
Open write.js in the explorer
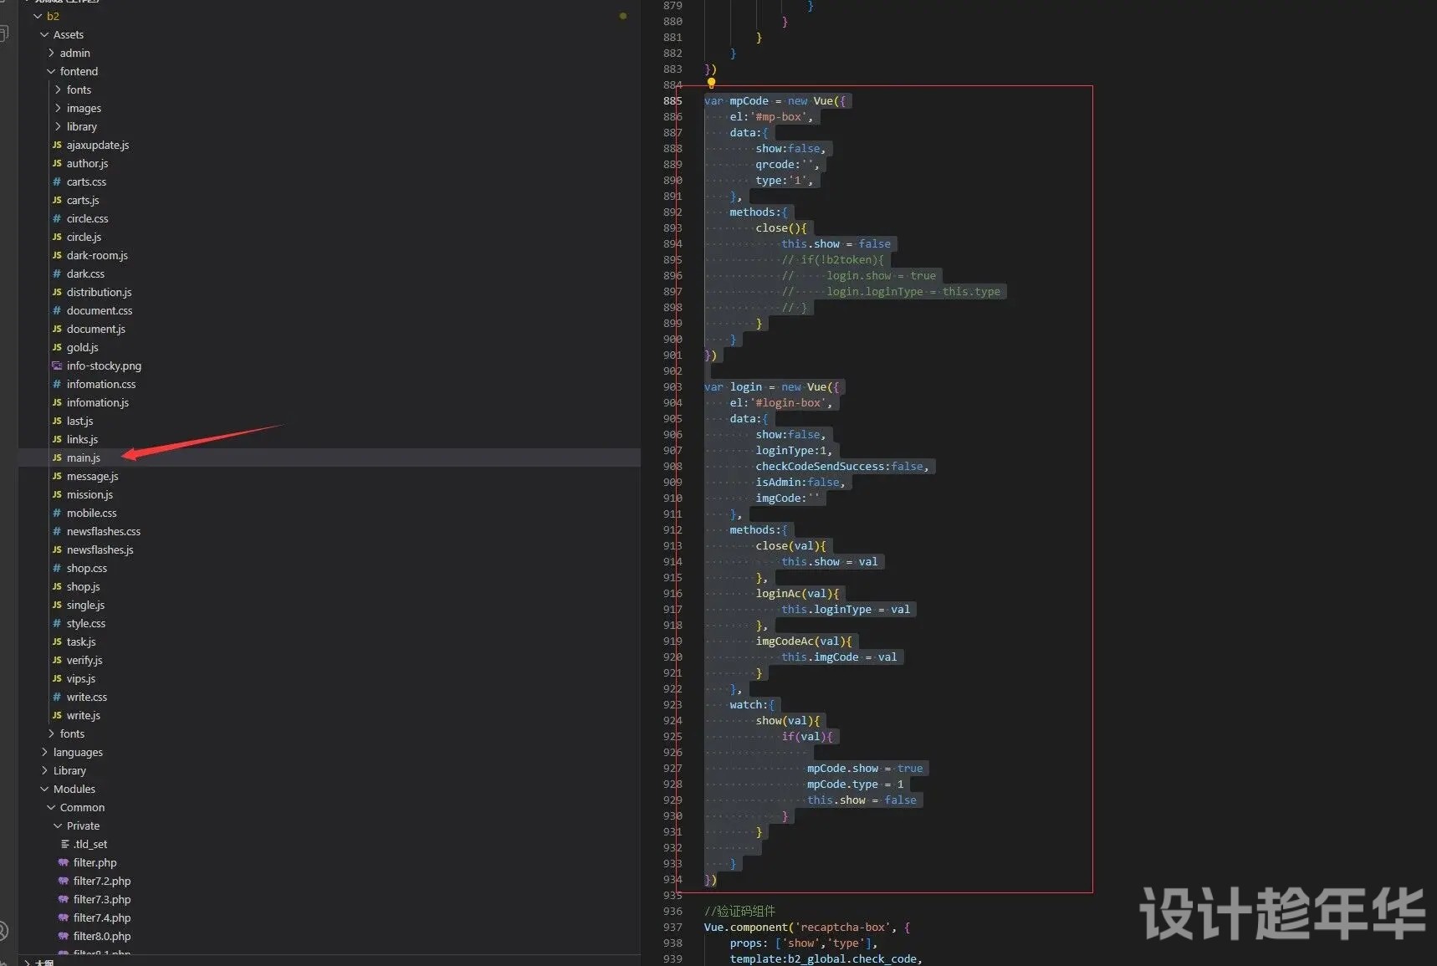click(x=84, y=715)
